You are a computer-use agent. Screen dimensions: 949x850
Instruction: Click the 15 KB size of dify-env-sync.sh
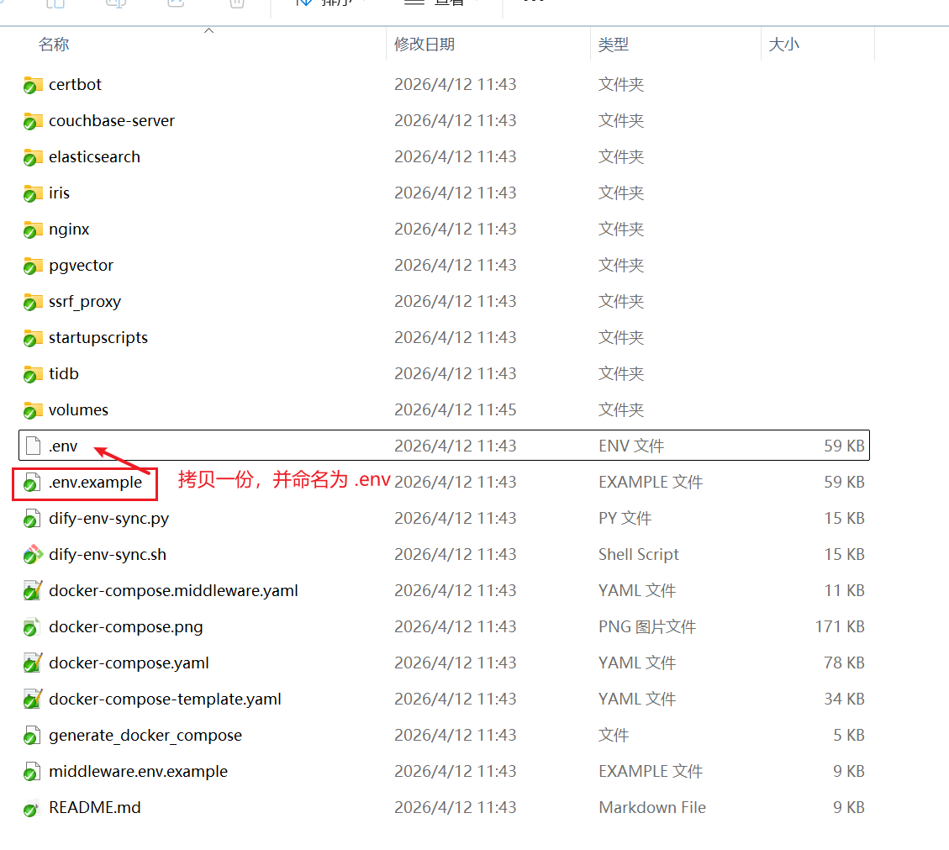click(844, 555)
